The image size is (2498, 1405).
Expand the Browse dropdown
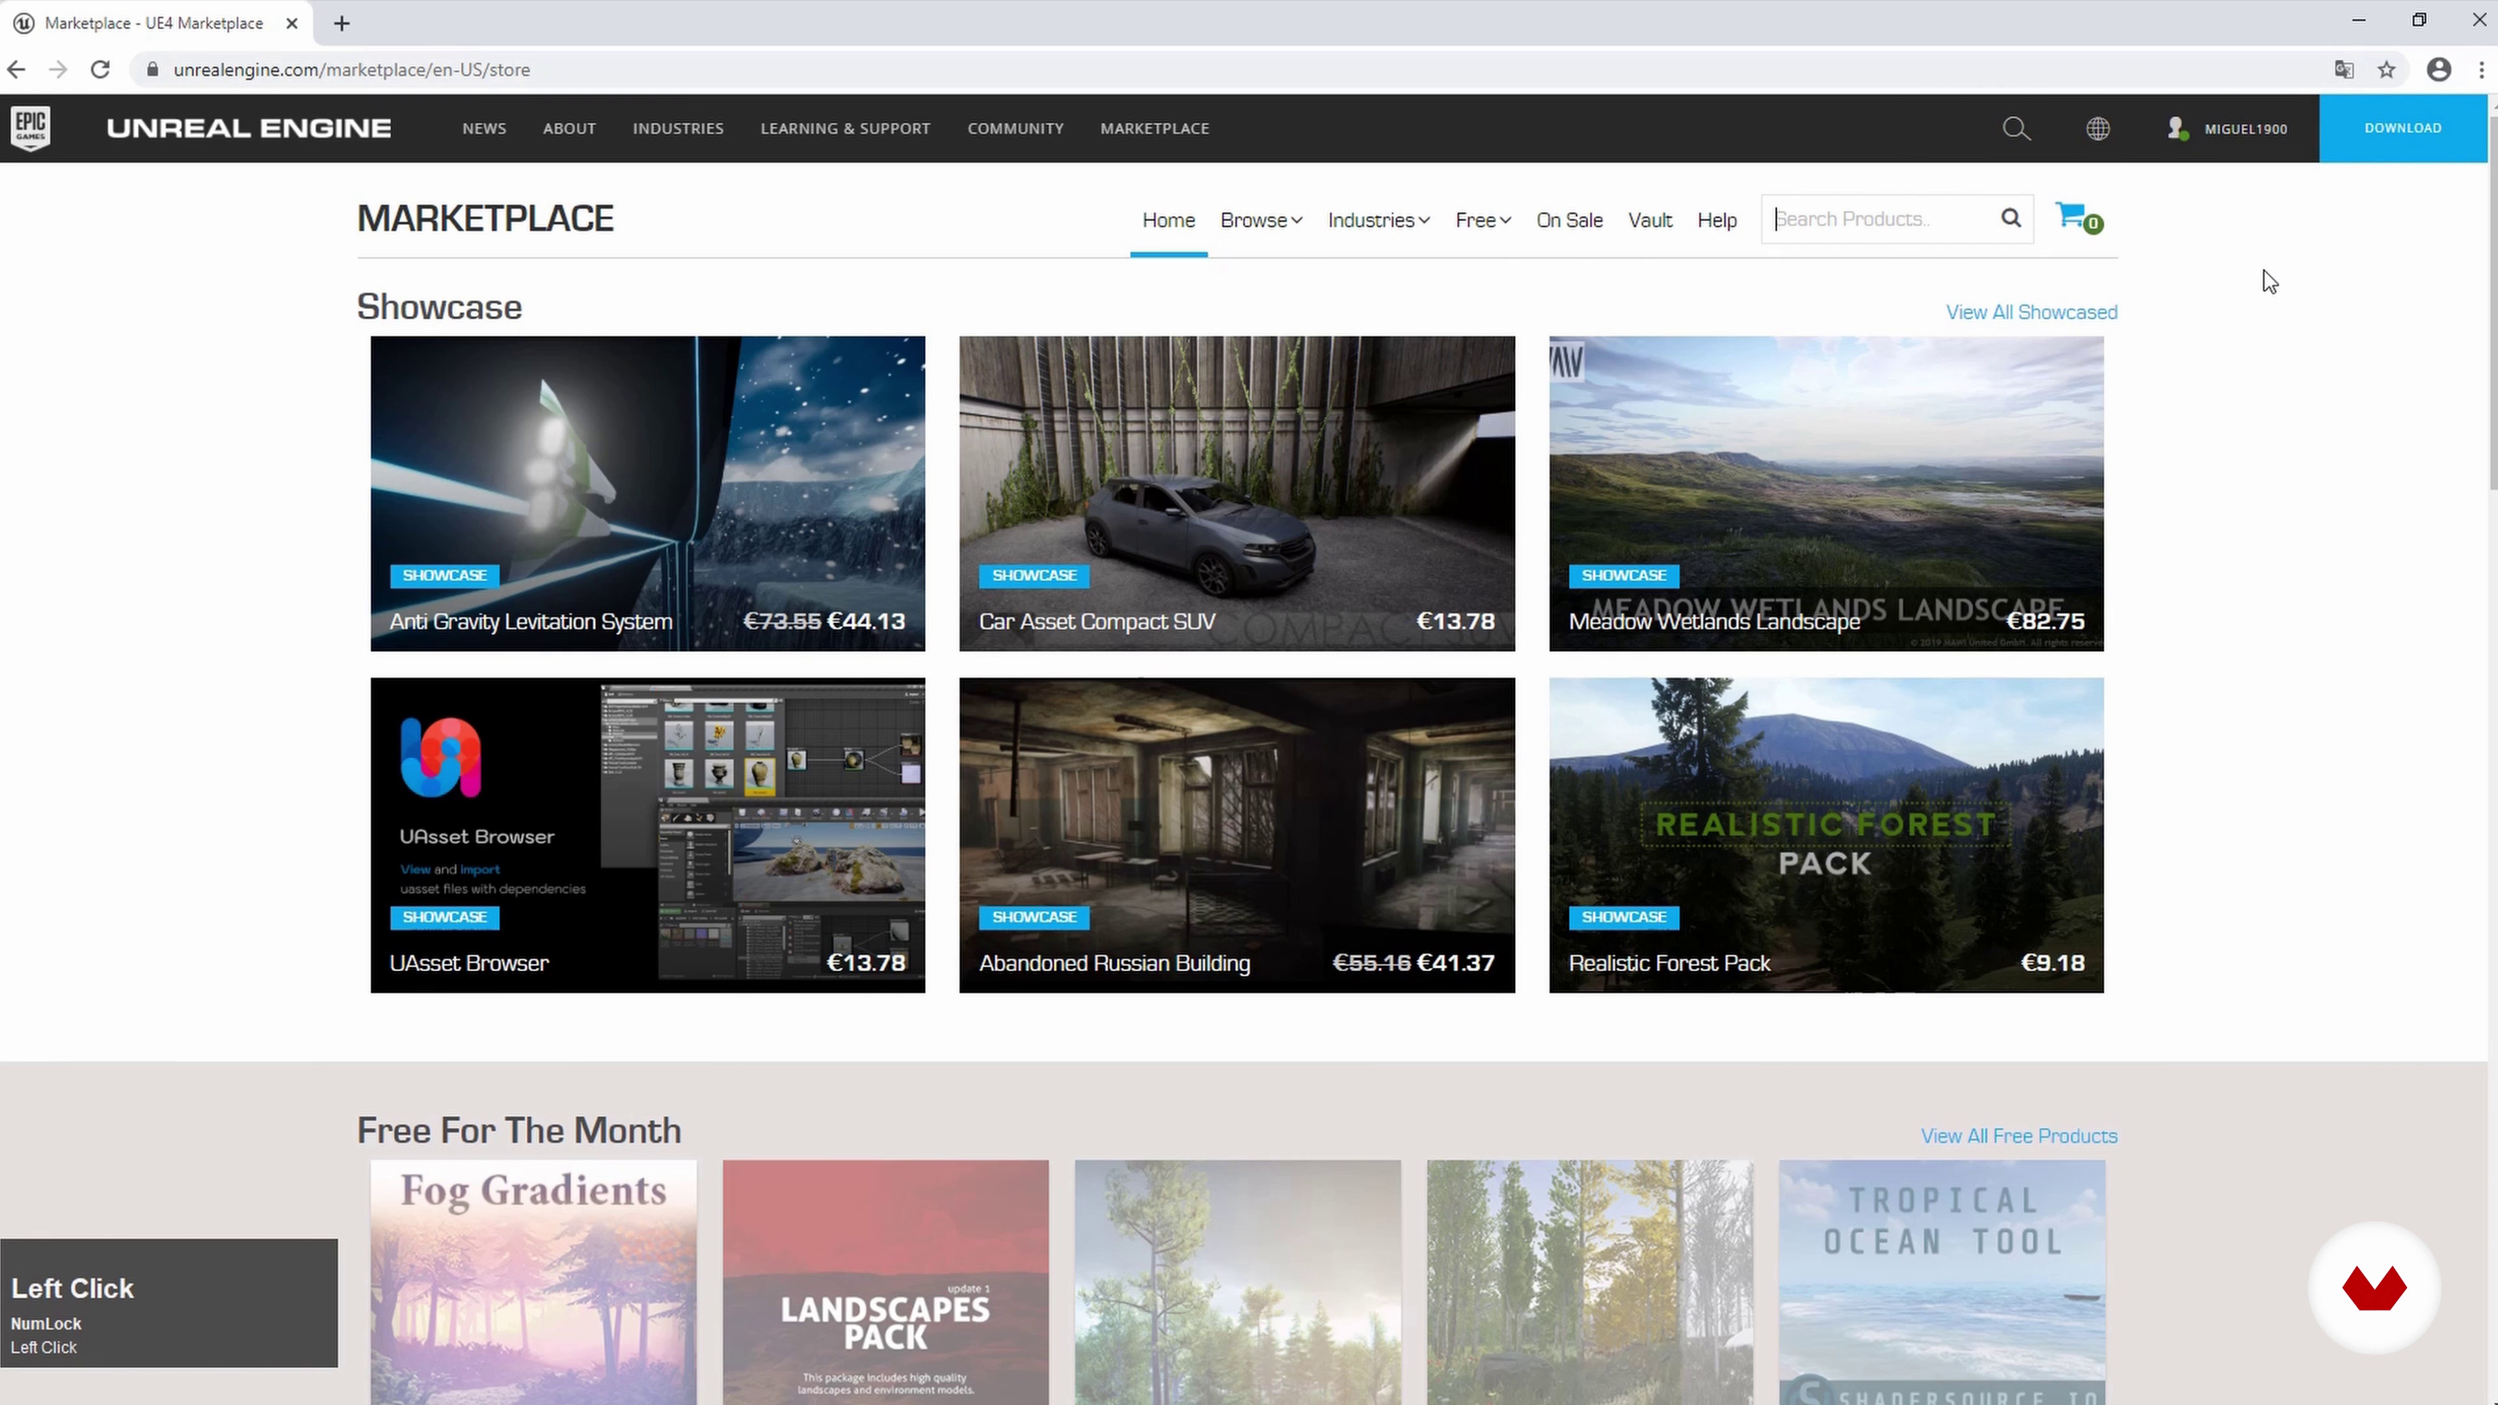tap(1261, 220)
